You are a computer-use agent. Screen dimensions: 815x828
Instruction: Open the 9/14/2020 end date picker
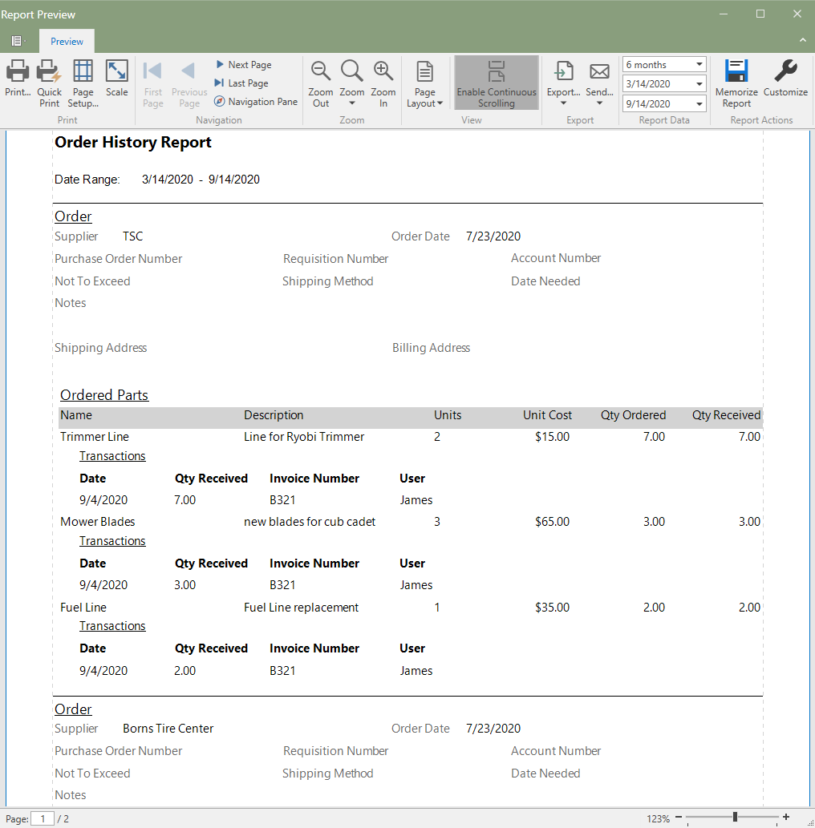[x=699, y=104]
